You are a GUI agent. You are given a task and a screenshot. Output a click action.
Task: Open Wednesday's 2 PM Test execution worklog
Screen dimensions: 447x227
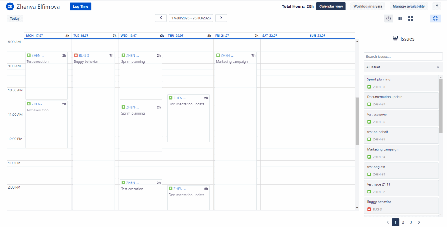[x=141, y=195]
